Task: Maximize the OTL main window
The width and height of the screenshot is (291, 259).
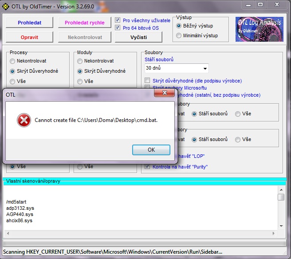Action: pyautogui.click(x=260, y=5)
